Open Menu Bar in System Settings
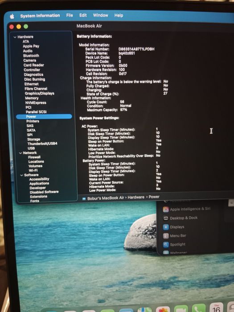This screenshot has height=312, width=234. (175, 236)
